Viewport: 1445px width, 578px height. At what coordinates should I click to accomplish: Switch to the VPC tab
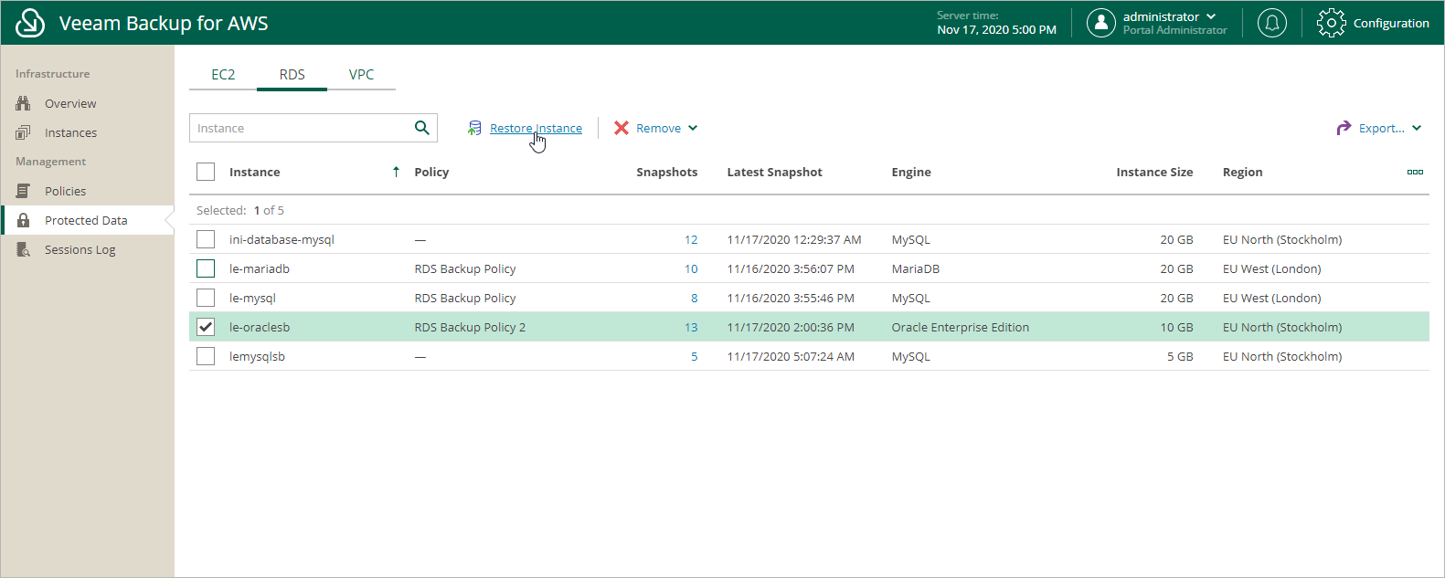[x=362, y=75]
